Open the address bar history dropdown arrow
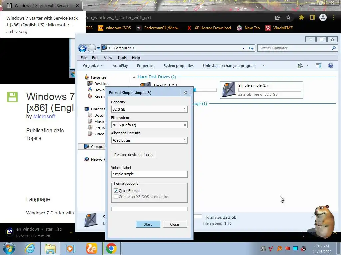 tap(243, 48)
